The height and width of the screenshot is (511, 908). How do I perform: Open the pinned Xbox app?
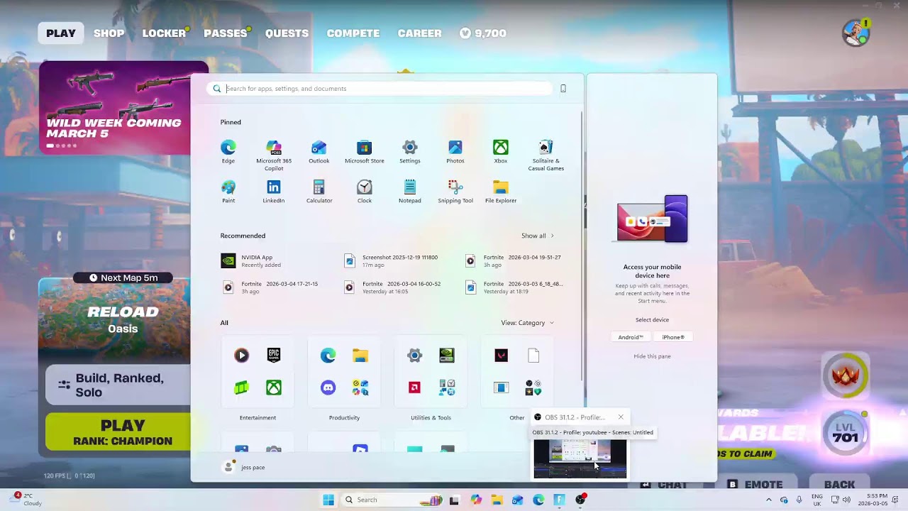click(500, 151)
